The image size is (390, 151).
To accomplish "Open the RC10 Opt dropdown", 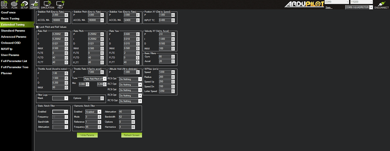I will pos(130,101).
